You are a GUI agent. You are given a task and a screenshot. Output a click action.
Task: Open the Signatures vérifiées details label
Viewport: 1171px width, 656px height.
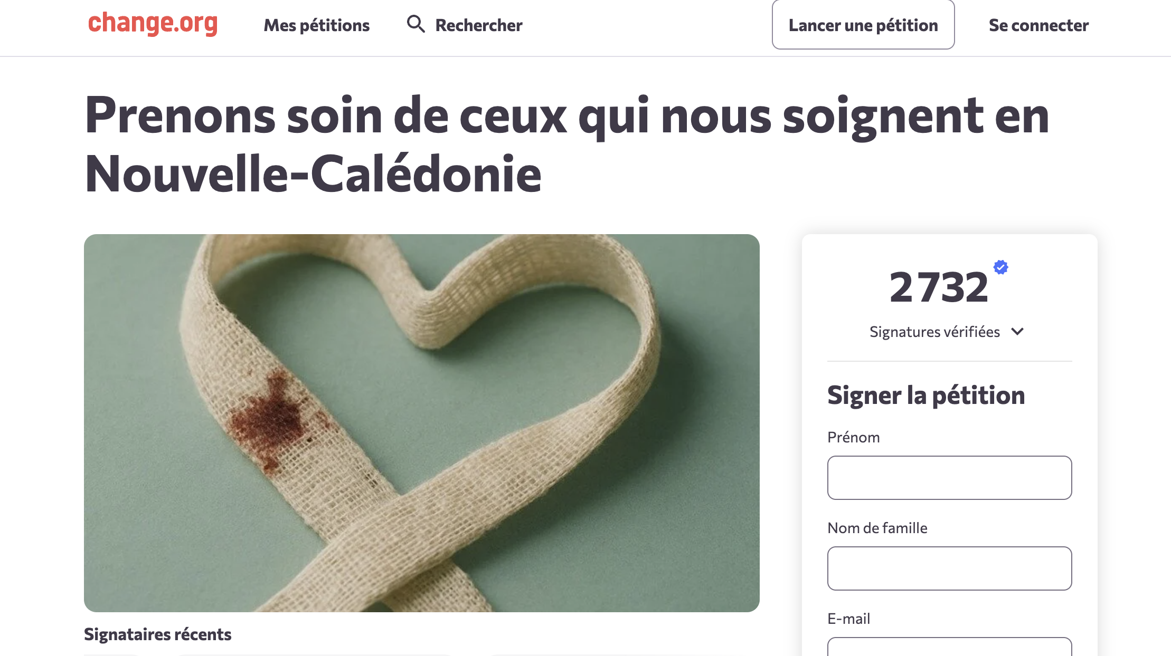[x=934, y=332]
